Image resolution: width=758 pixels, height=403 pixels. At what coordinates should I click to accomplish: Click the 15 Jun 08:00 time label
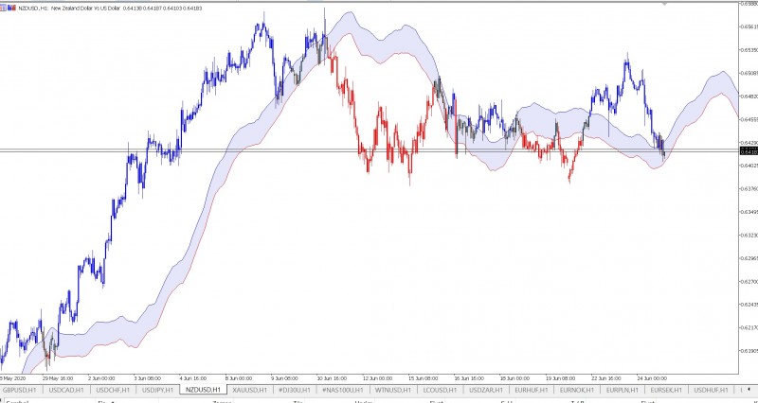[x=423, y=378]
